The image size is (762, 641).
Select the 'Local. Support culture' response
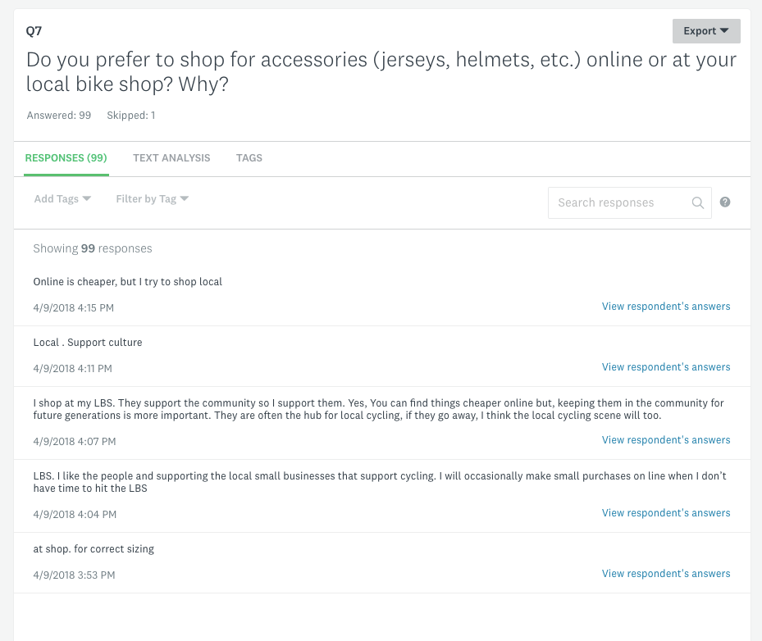click(87, 342)
